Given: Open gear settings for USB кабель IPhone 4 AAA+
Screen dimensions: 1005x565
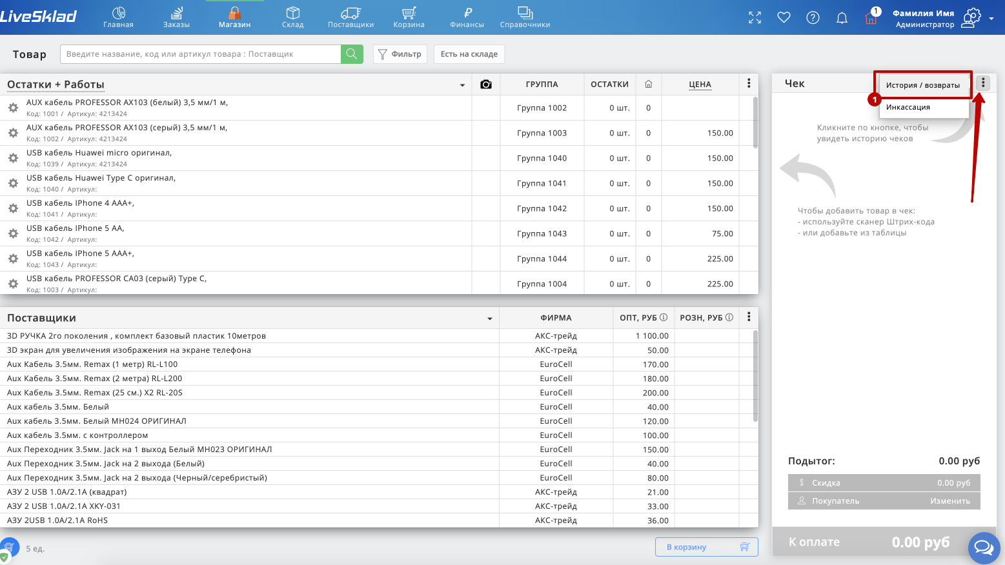Looking at the screenshot, I should click(x=13, y=208).
